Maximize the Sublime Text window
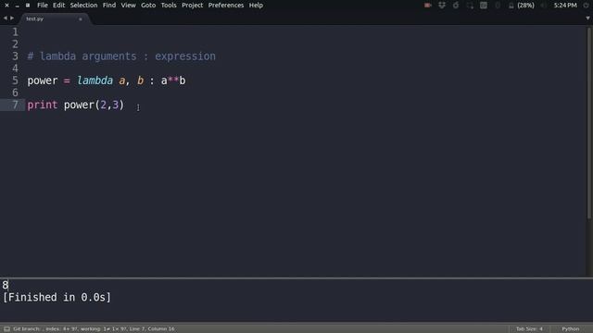This screenshot has width=593, height=333. coord(28,6)
